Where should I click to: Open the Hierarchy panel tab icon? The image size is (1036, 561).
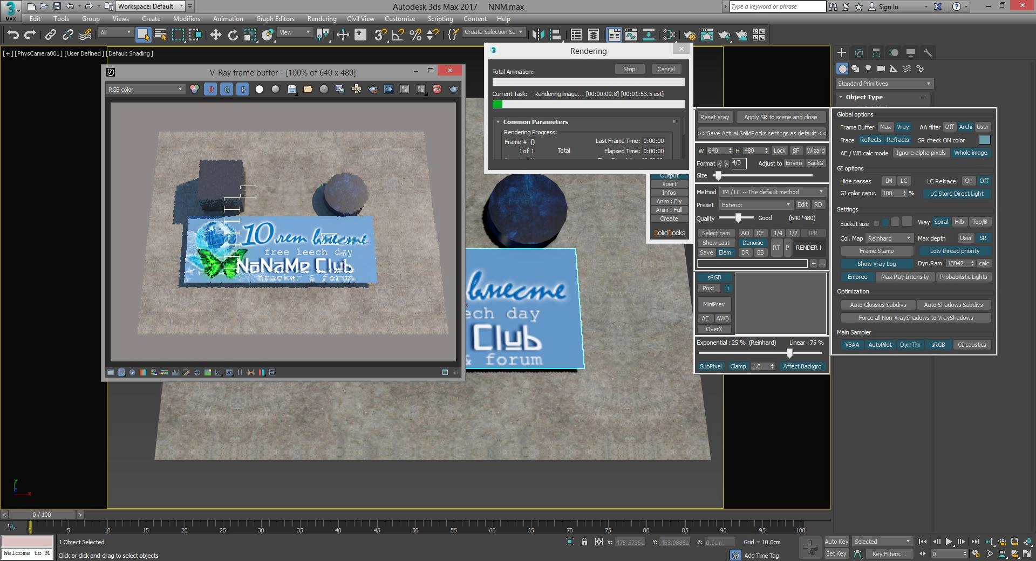pos(876,53)
